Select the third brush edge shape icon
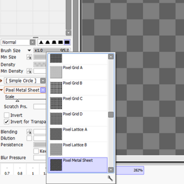The height and width of the screenshot is (184, 184). pyautogui.click(x=54, y=42)
